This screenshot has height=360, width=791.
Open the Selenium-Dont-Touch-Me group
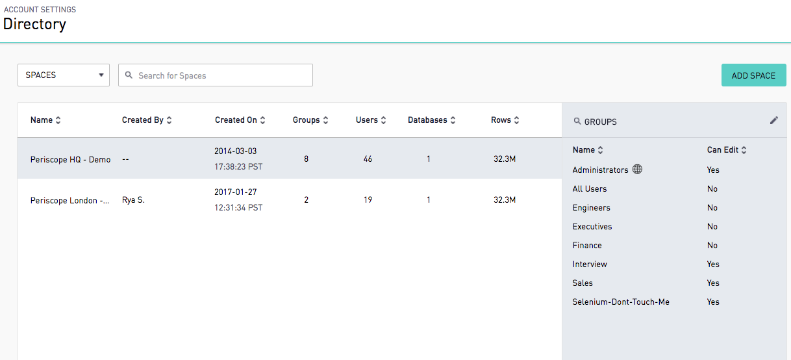click(x=621, y=302)
